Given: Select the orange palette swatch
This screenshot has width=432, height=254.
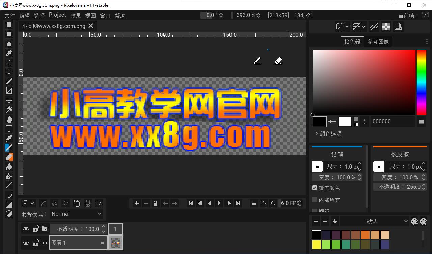Looking at the screenshot, I should [x=365, y=235].
